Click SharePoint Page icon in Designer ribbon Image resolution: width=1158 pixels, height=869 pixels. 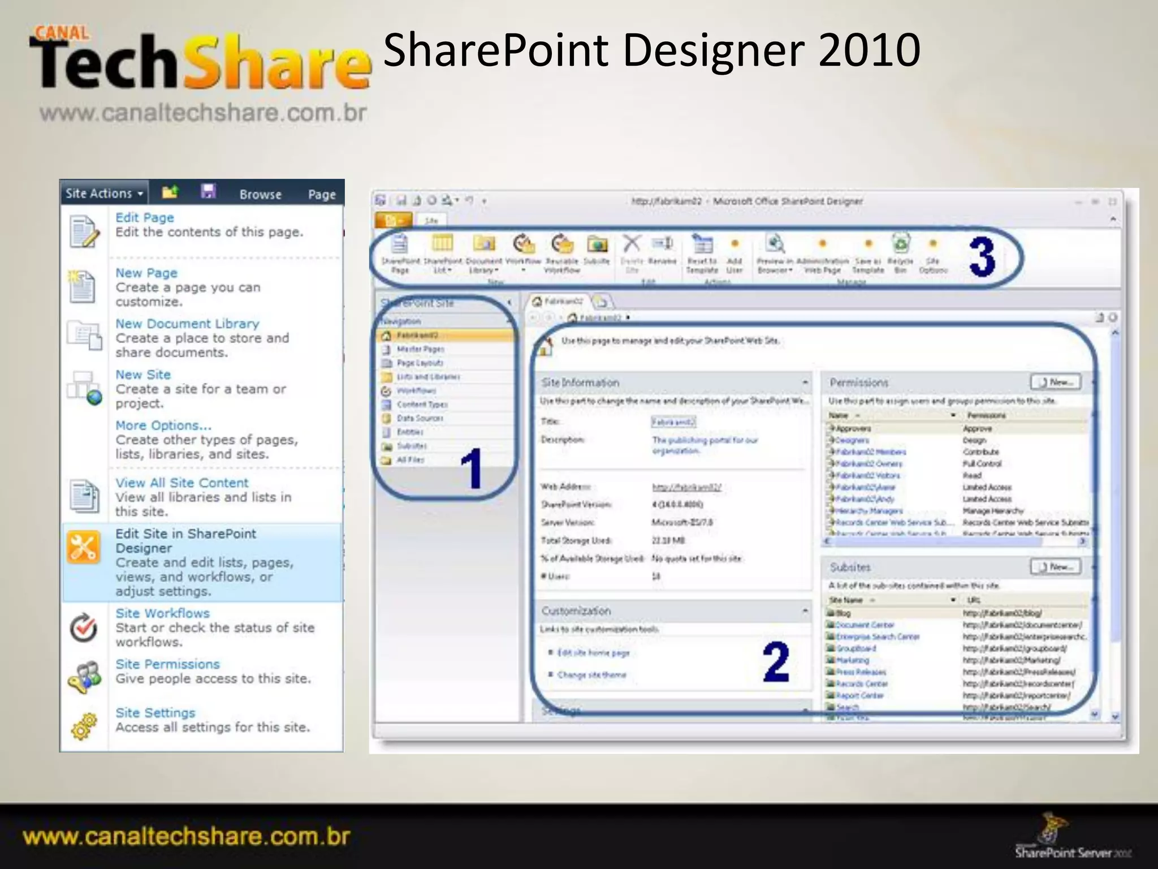(x=400, y=244)
